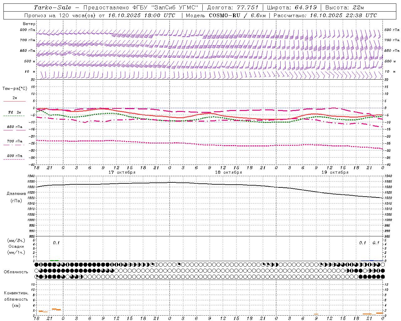
Task: Click the '(мм/1ч.)' precipitation unit label
Action: tap(17, 252)
